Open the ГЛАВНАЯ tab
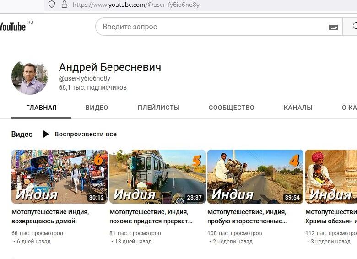Image resolution: width=357 pixels, height=259 pixels. pyautogui.click(x=41, y=108)
